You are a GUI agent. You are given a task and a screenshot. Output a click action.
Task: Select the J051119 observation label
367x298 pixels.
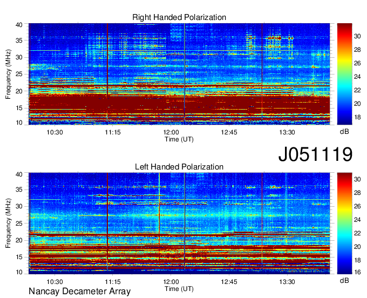(315, 154)
